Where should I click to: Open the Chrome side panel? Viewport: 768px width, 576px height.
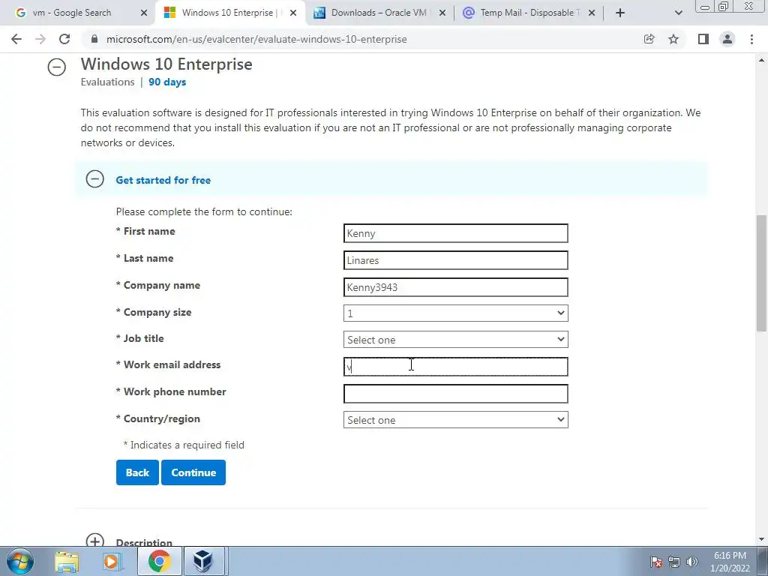[703, 39]
